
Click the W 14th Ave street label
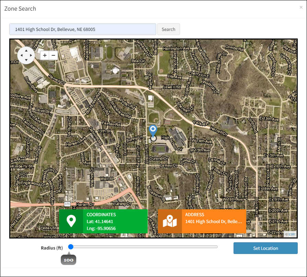pos(202,141)
